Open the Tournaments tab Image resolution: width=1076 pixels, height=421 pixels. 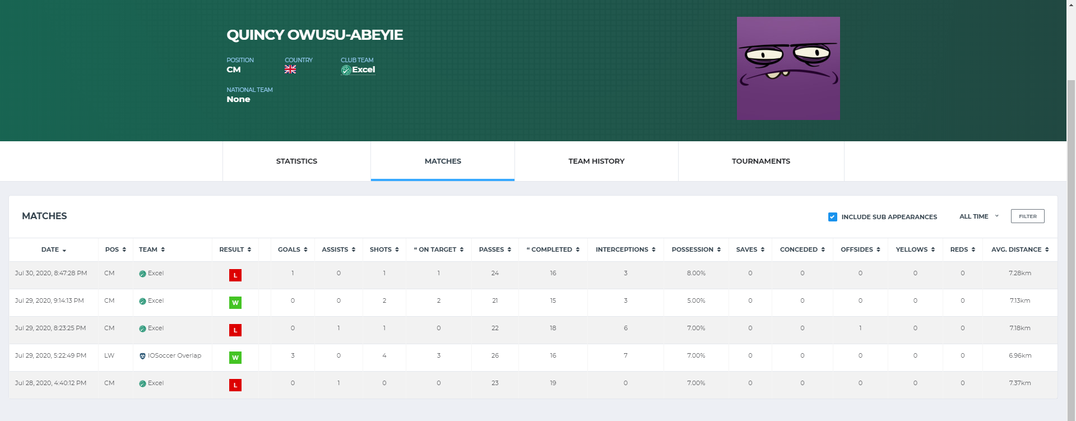761,161
